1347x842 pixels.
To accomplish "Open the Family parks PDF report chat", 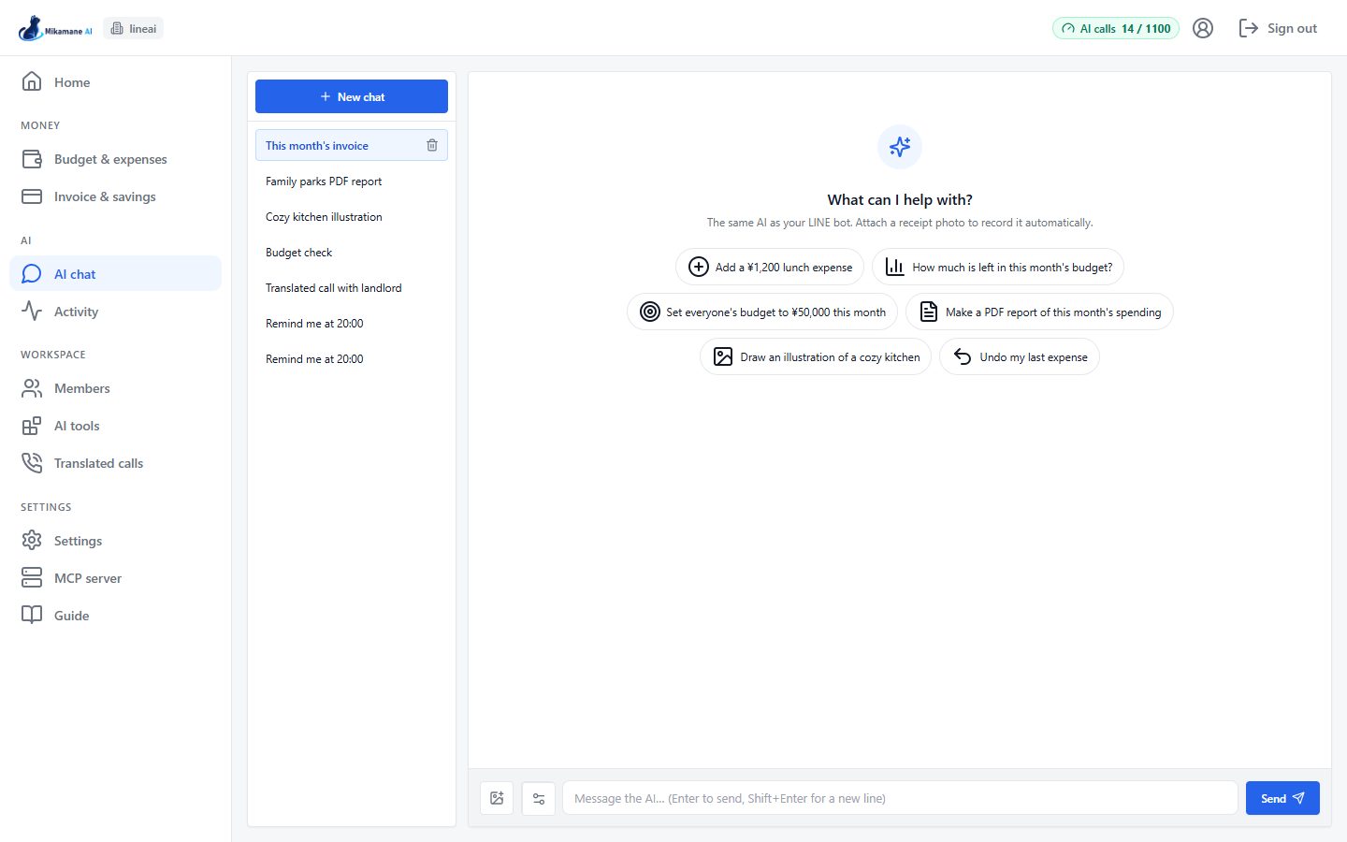I will coord(352,181).
